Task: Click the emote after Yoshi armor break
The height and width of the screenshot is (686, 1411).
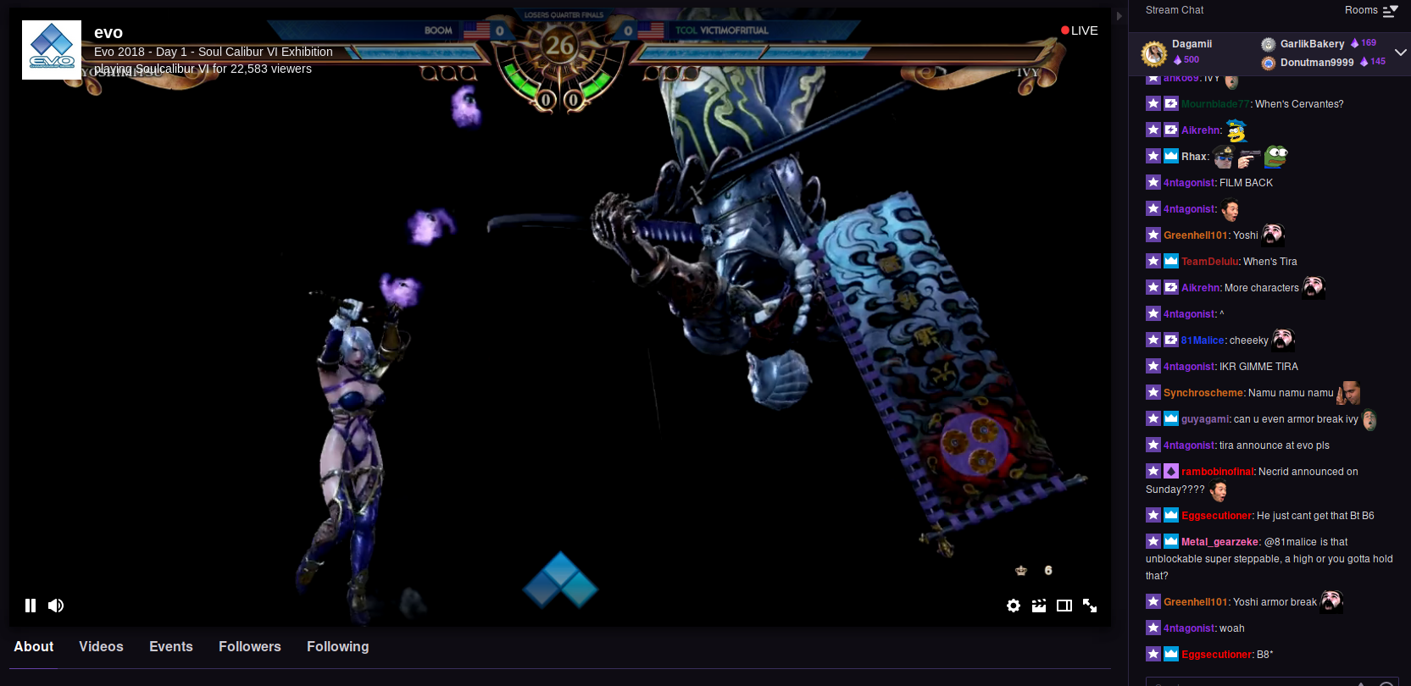Action: point(1331,601)
